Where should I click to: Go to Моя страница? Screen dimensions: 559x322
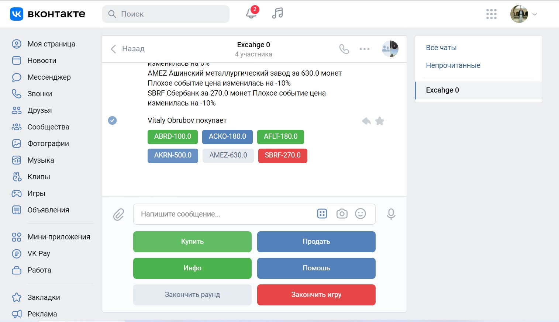(51, 44)
